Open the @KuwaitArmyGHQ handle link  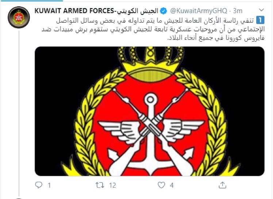[198, 11]
